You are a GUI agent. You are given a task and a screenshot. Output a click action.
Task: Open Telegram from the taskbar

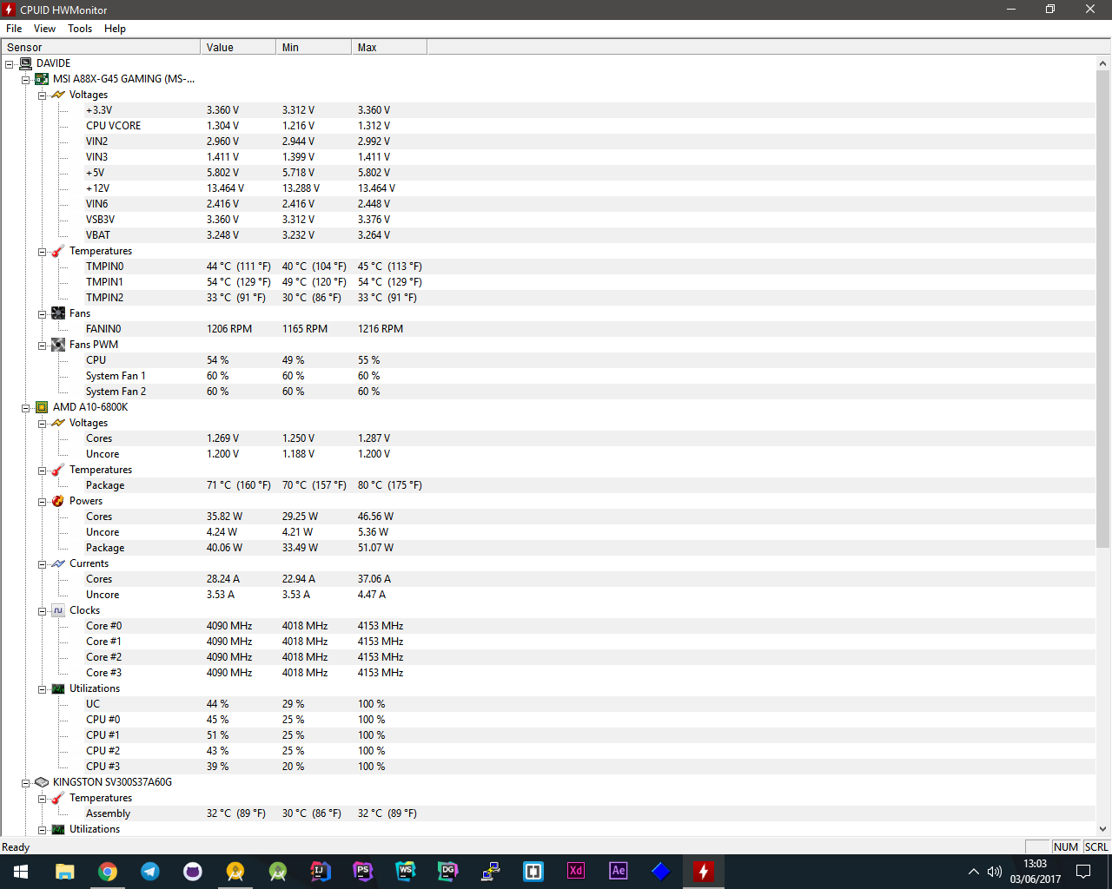150,871
